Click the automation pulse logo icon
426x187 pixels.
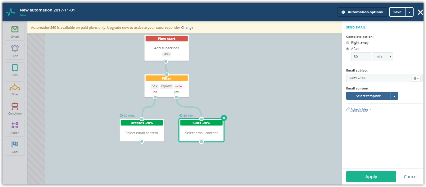[11, 12]
